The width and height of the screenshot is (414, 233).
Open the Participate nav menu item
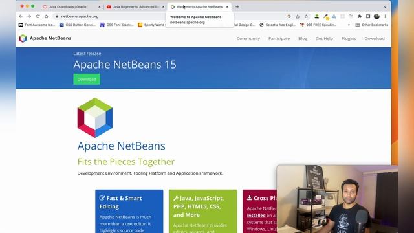coord(279,39)
